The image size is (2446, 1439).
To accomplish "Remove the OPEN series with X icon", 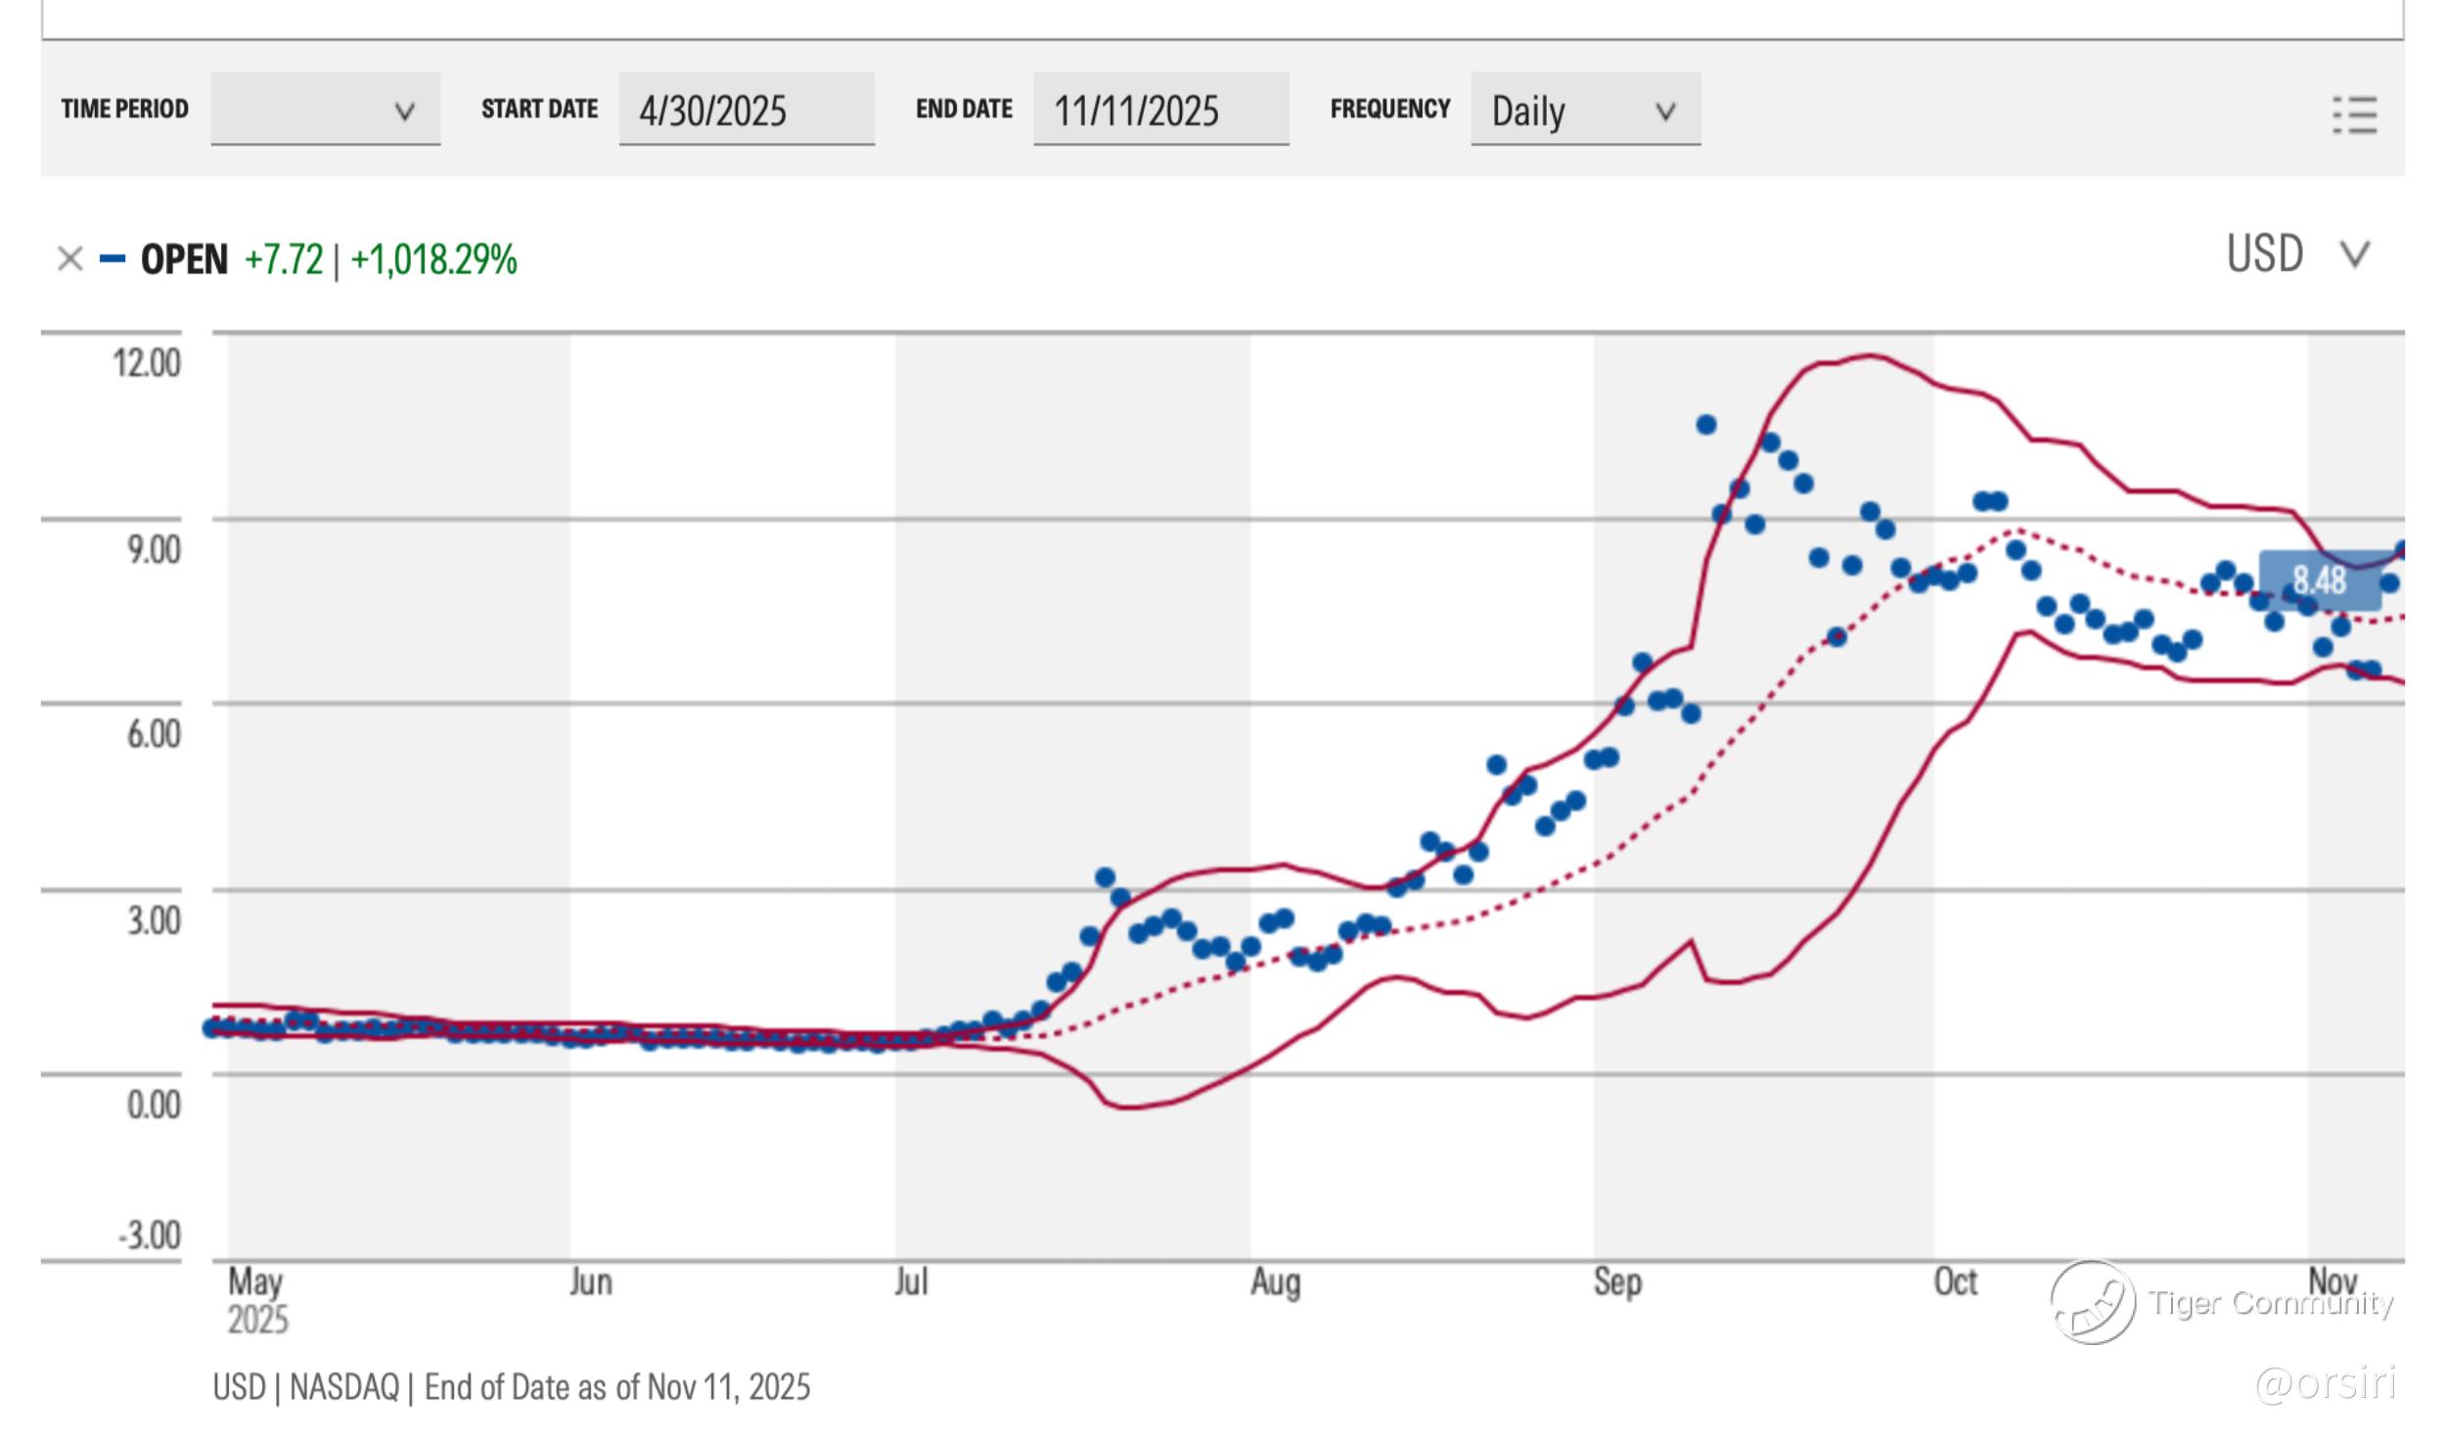I will 69,259.
